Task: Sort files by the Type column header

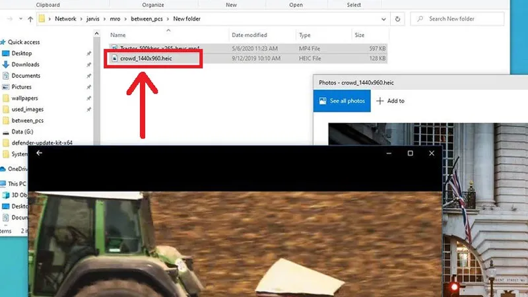Action: (304, 35)
